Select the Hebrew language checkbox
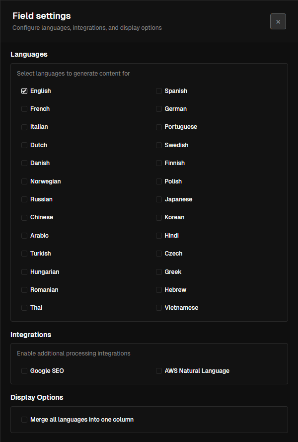298x442 pixels. (x=158, y=289)
